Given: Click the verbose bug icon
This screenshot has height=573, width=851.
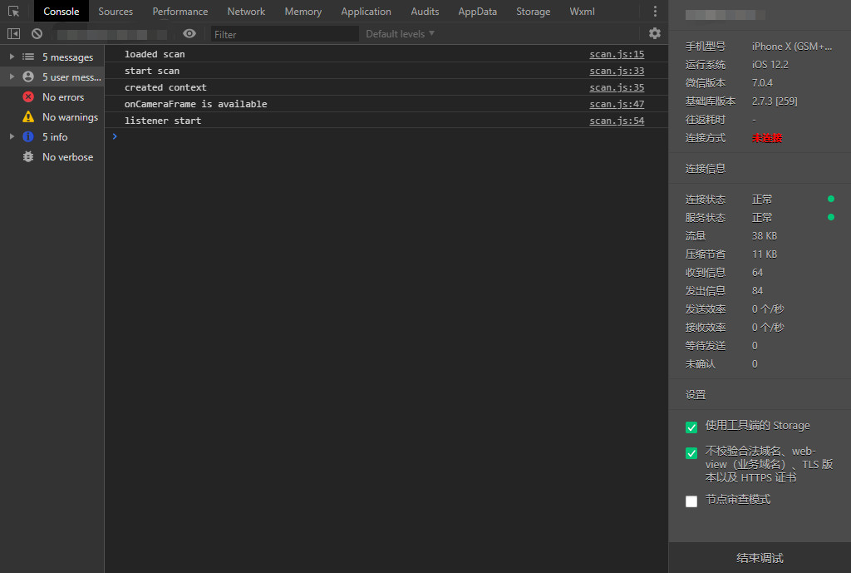Looking at the screenshot, I should pos(28,157).
